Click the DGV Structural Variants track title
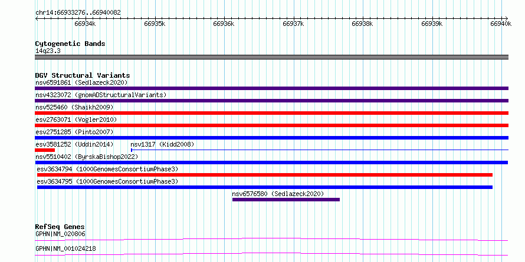525x262 pixels. point(83,75)
